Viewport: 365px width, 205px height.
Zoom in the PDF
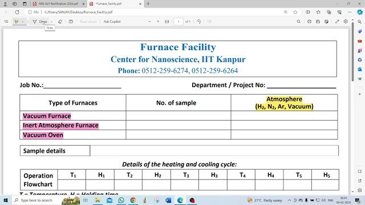pyautogui.click(x=158, y=22)
